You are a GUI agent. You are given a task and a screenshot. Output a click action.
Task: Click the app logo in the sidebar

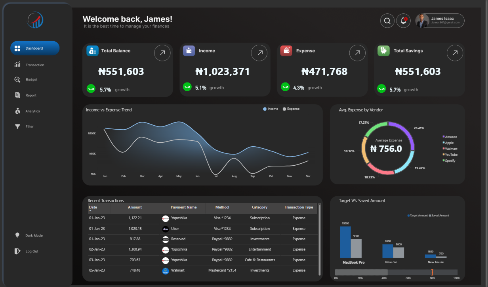coord(35,20)
